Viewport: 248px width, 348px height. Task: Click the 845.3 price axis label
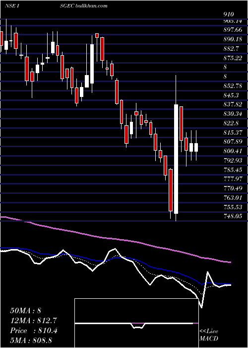(x=232, y=95)
